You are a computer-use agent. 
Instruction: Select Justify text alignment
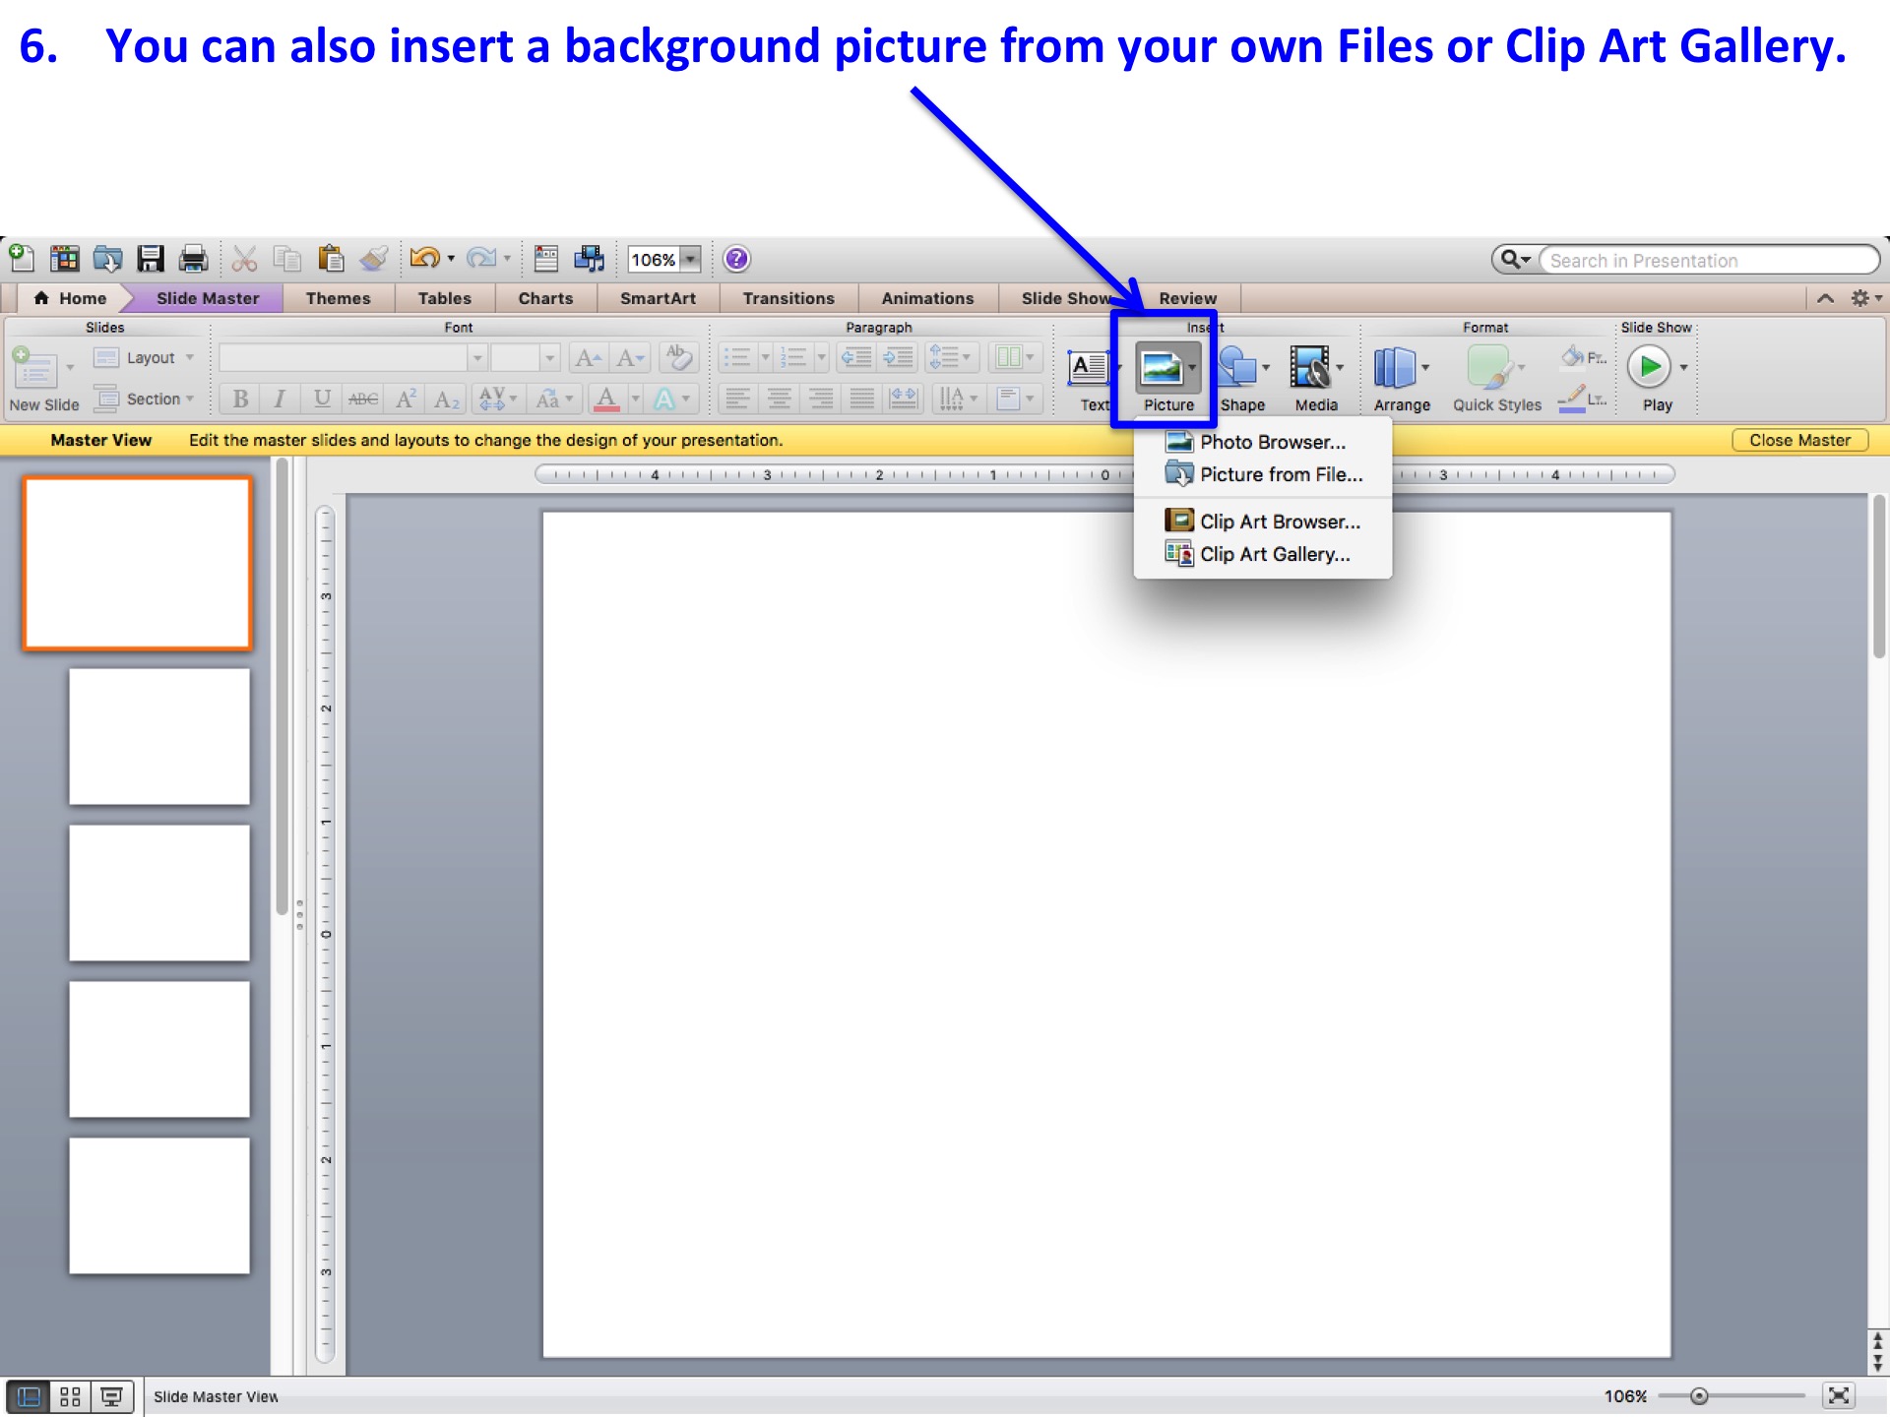pyautogui.click(x=861, y=399)
